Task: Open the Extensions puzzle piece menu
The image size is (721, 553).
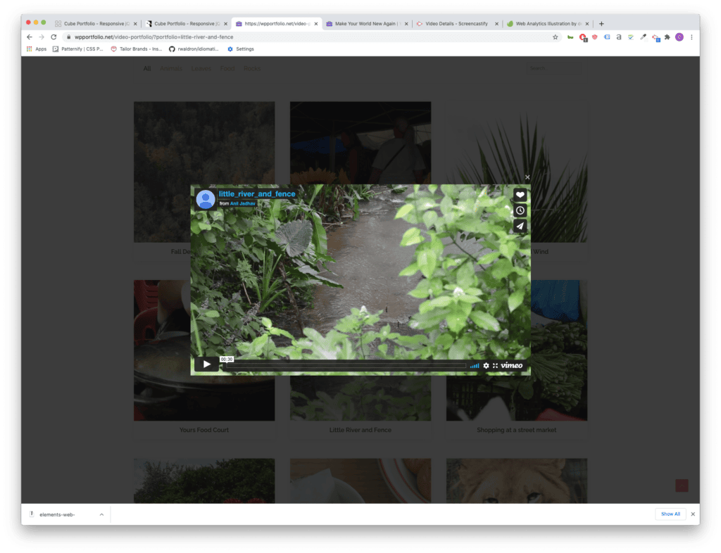Action: 667,37
